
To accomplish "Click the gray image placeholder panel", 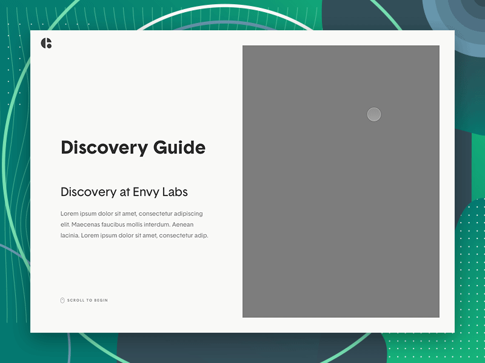I will (341, 181).
